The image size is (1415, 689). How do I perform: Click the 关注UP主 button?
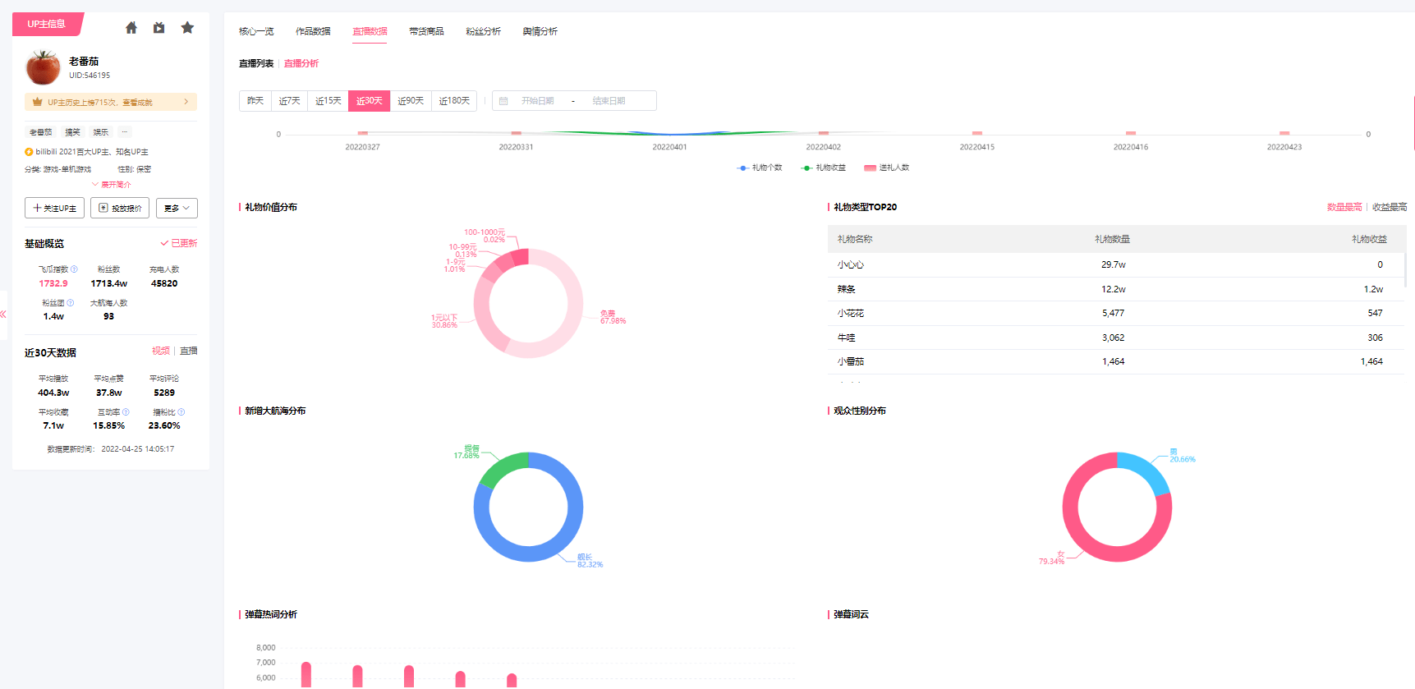54,209
